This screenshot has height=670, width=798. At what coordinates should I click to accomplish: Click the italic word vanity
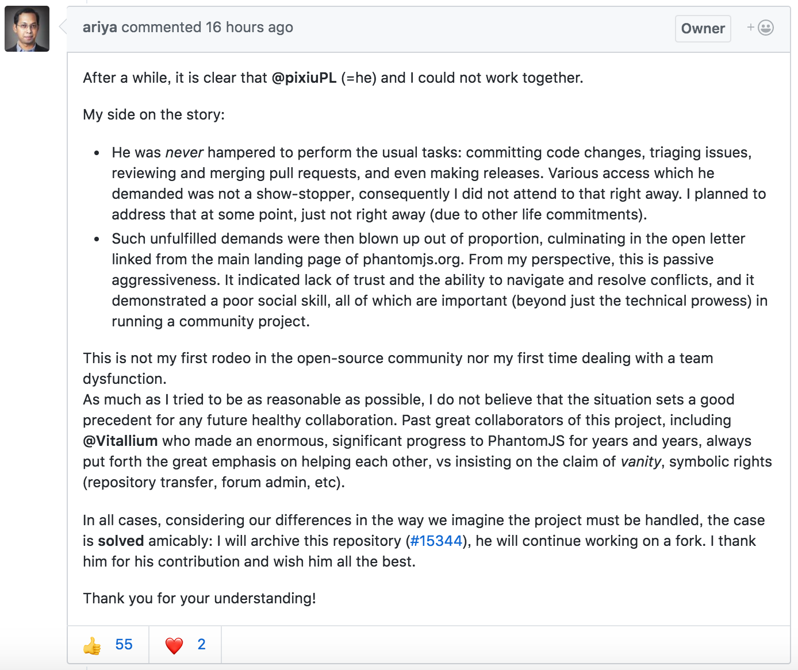[x=640, y=461]
